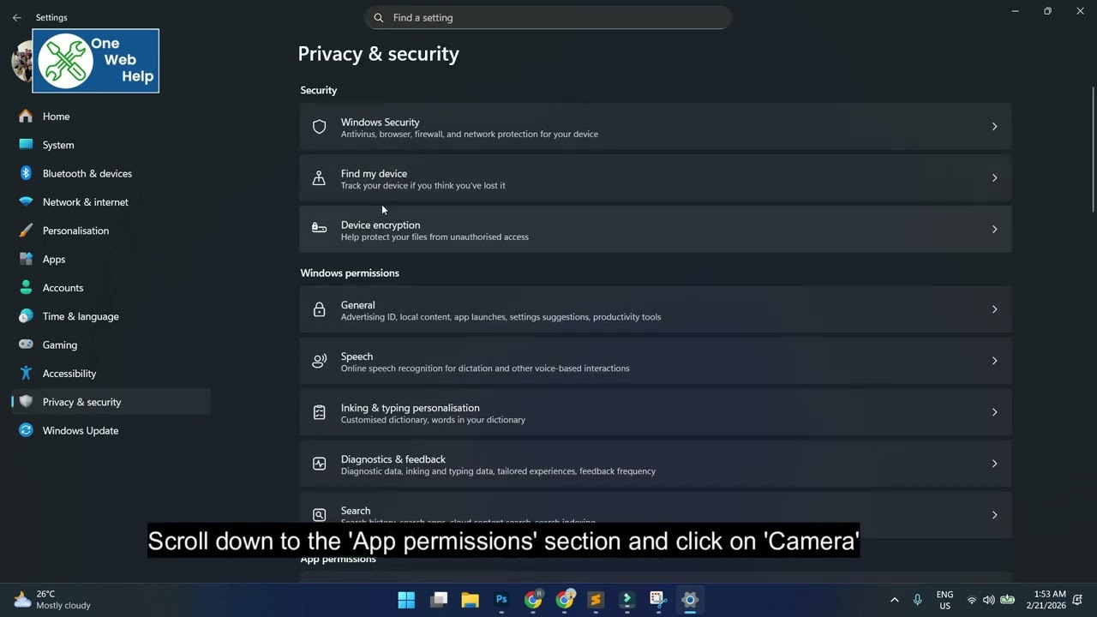Screen dimensions: 1097x617
Task: Click the clipboard icon beside Inking & typing
Action: pyautogui.click(x=319, y=412)
